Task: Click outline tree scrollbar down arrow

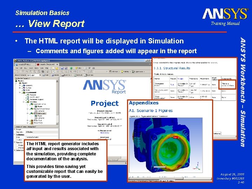Action: [57, 123]
